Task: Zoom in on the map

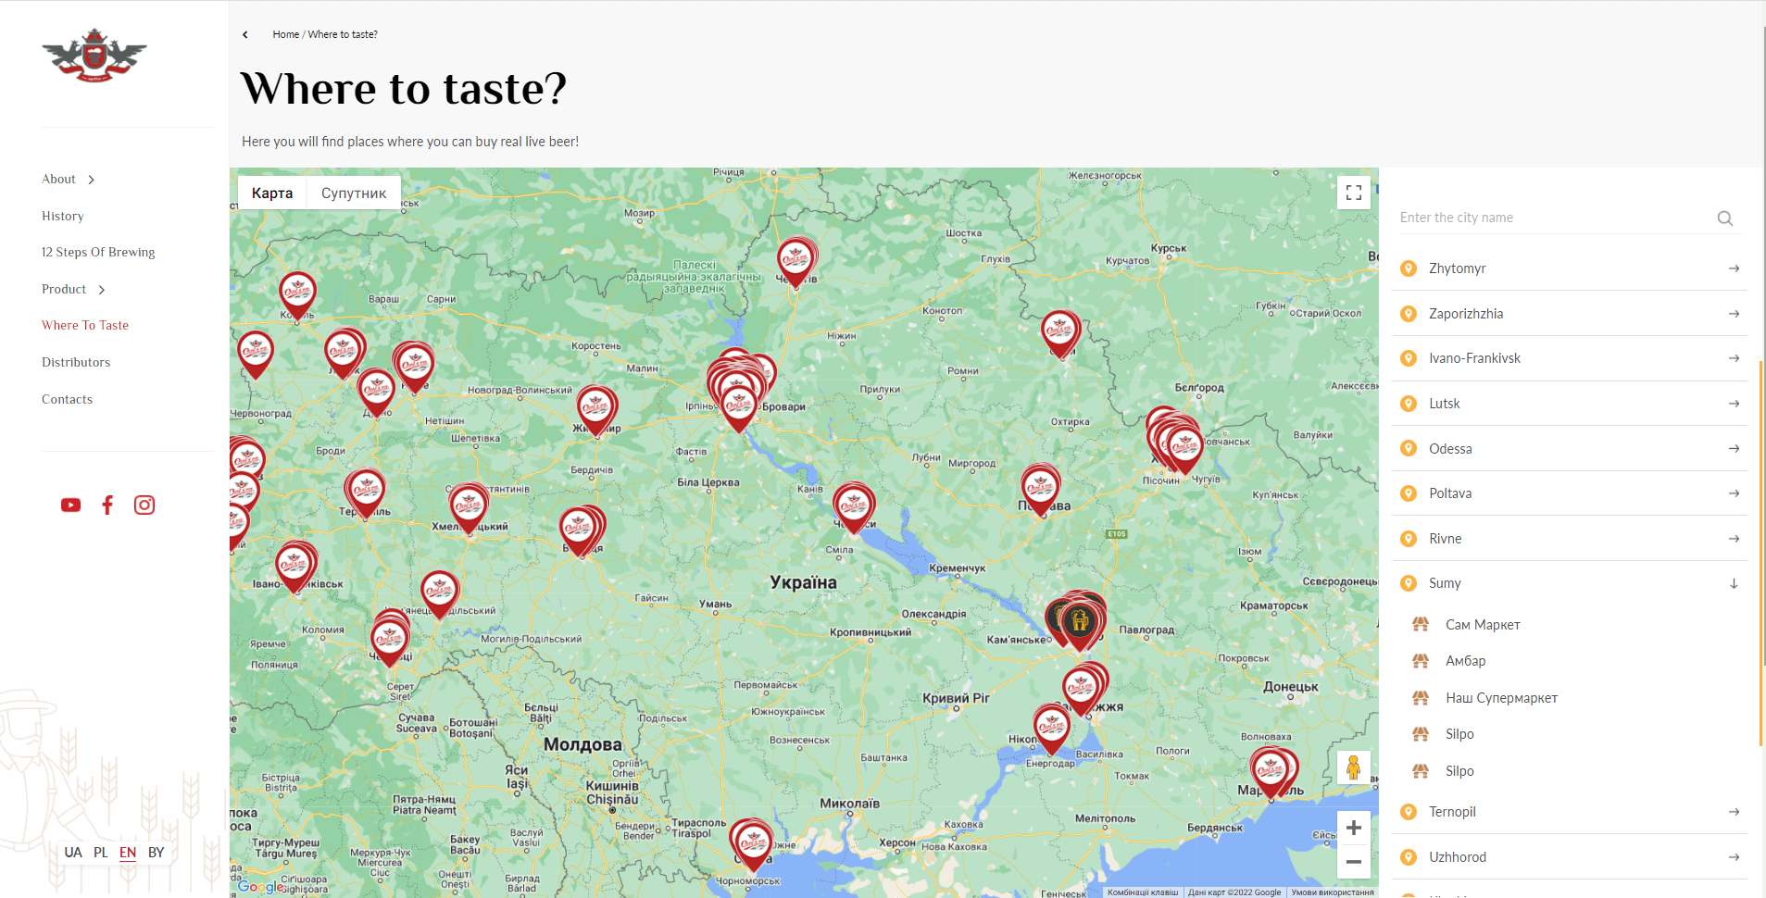Action: (1354, 828)
